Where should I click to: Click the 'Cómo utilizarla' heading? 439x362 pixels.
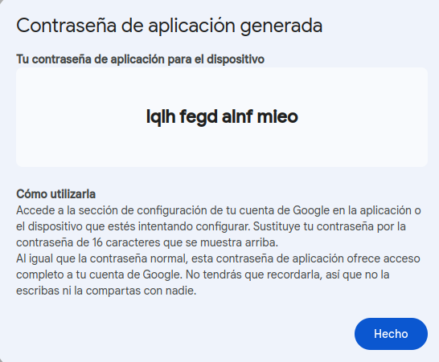pyautogui.click(x=55, y=194)
